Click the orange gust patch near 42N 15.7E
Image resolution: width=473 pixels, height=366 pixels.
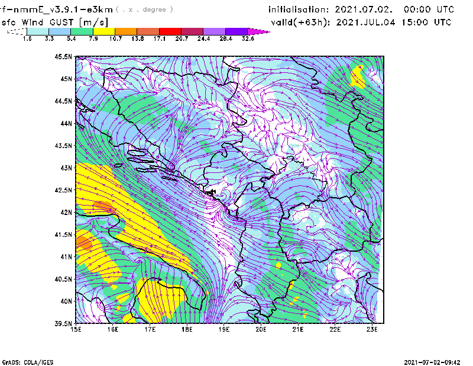pos(104,207)
